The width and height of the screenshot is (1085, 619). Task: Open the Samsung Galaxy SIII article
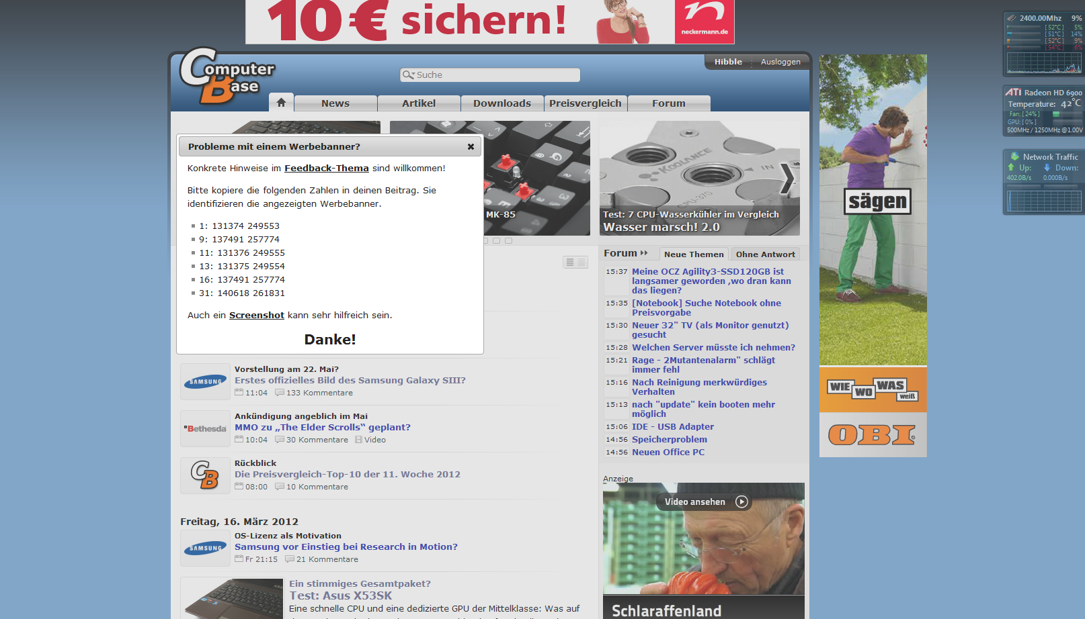tap(350, 381)
